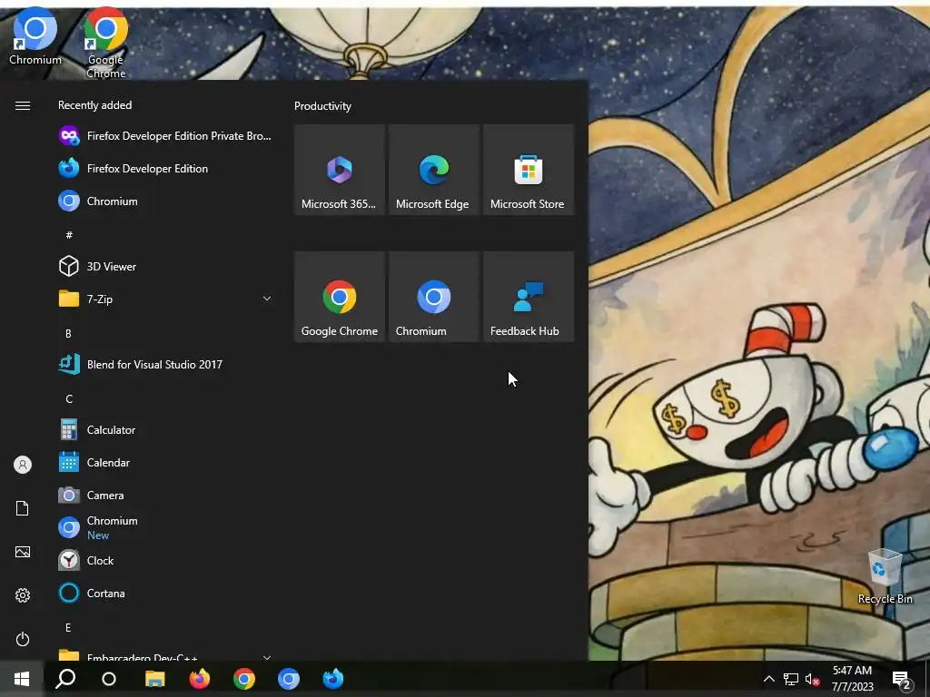This screenshot has height=697, width=930.
Task: Jump to apps via the # letter header
Action: tap(69, 235)
